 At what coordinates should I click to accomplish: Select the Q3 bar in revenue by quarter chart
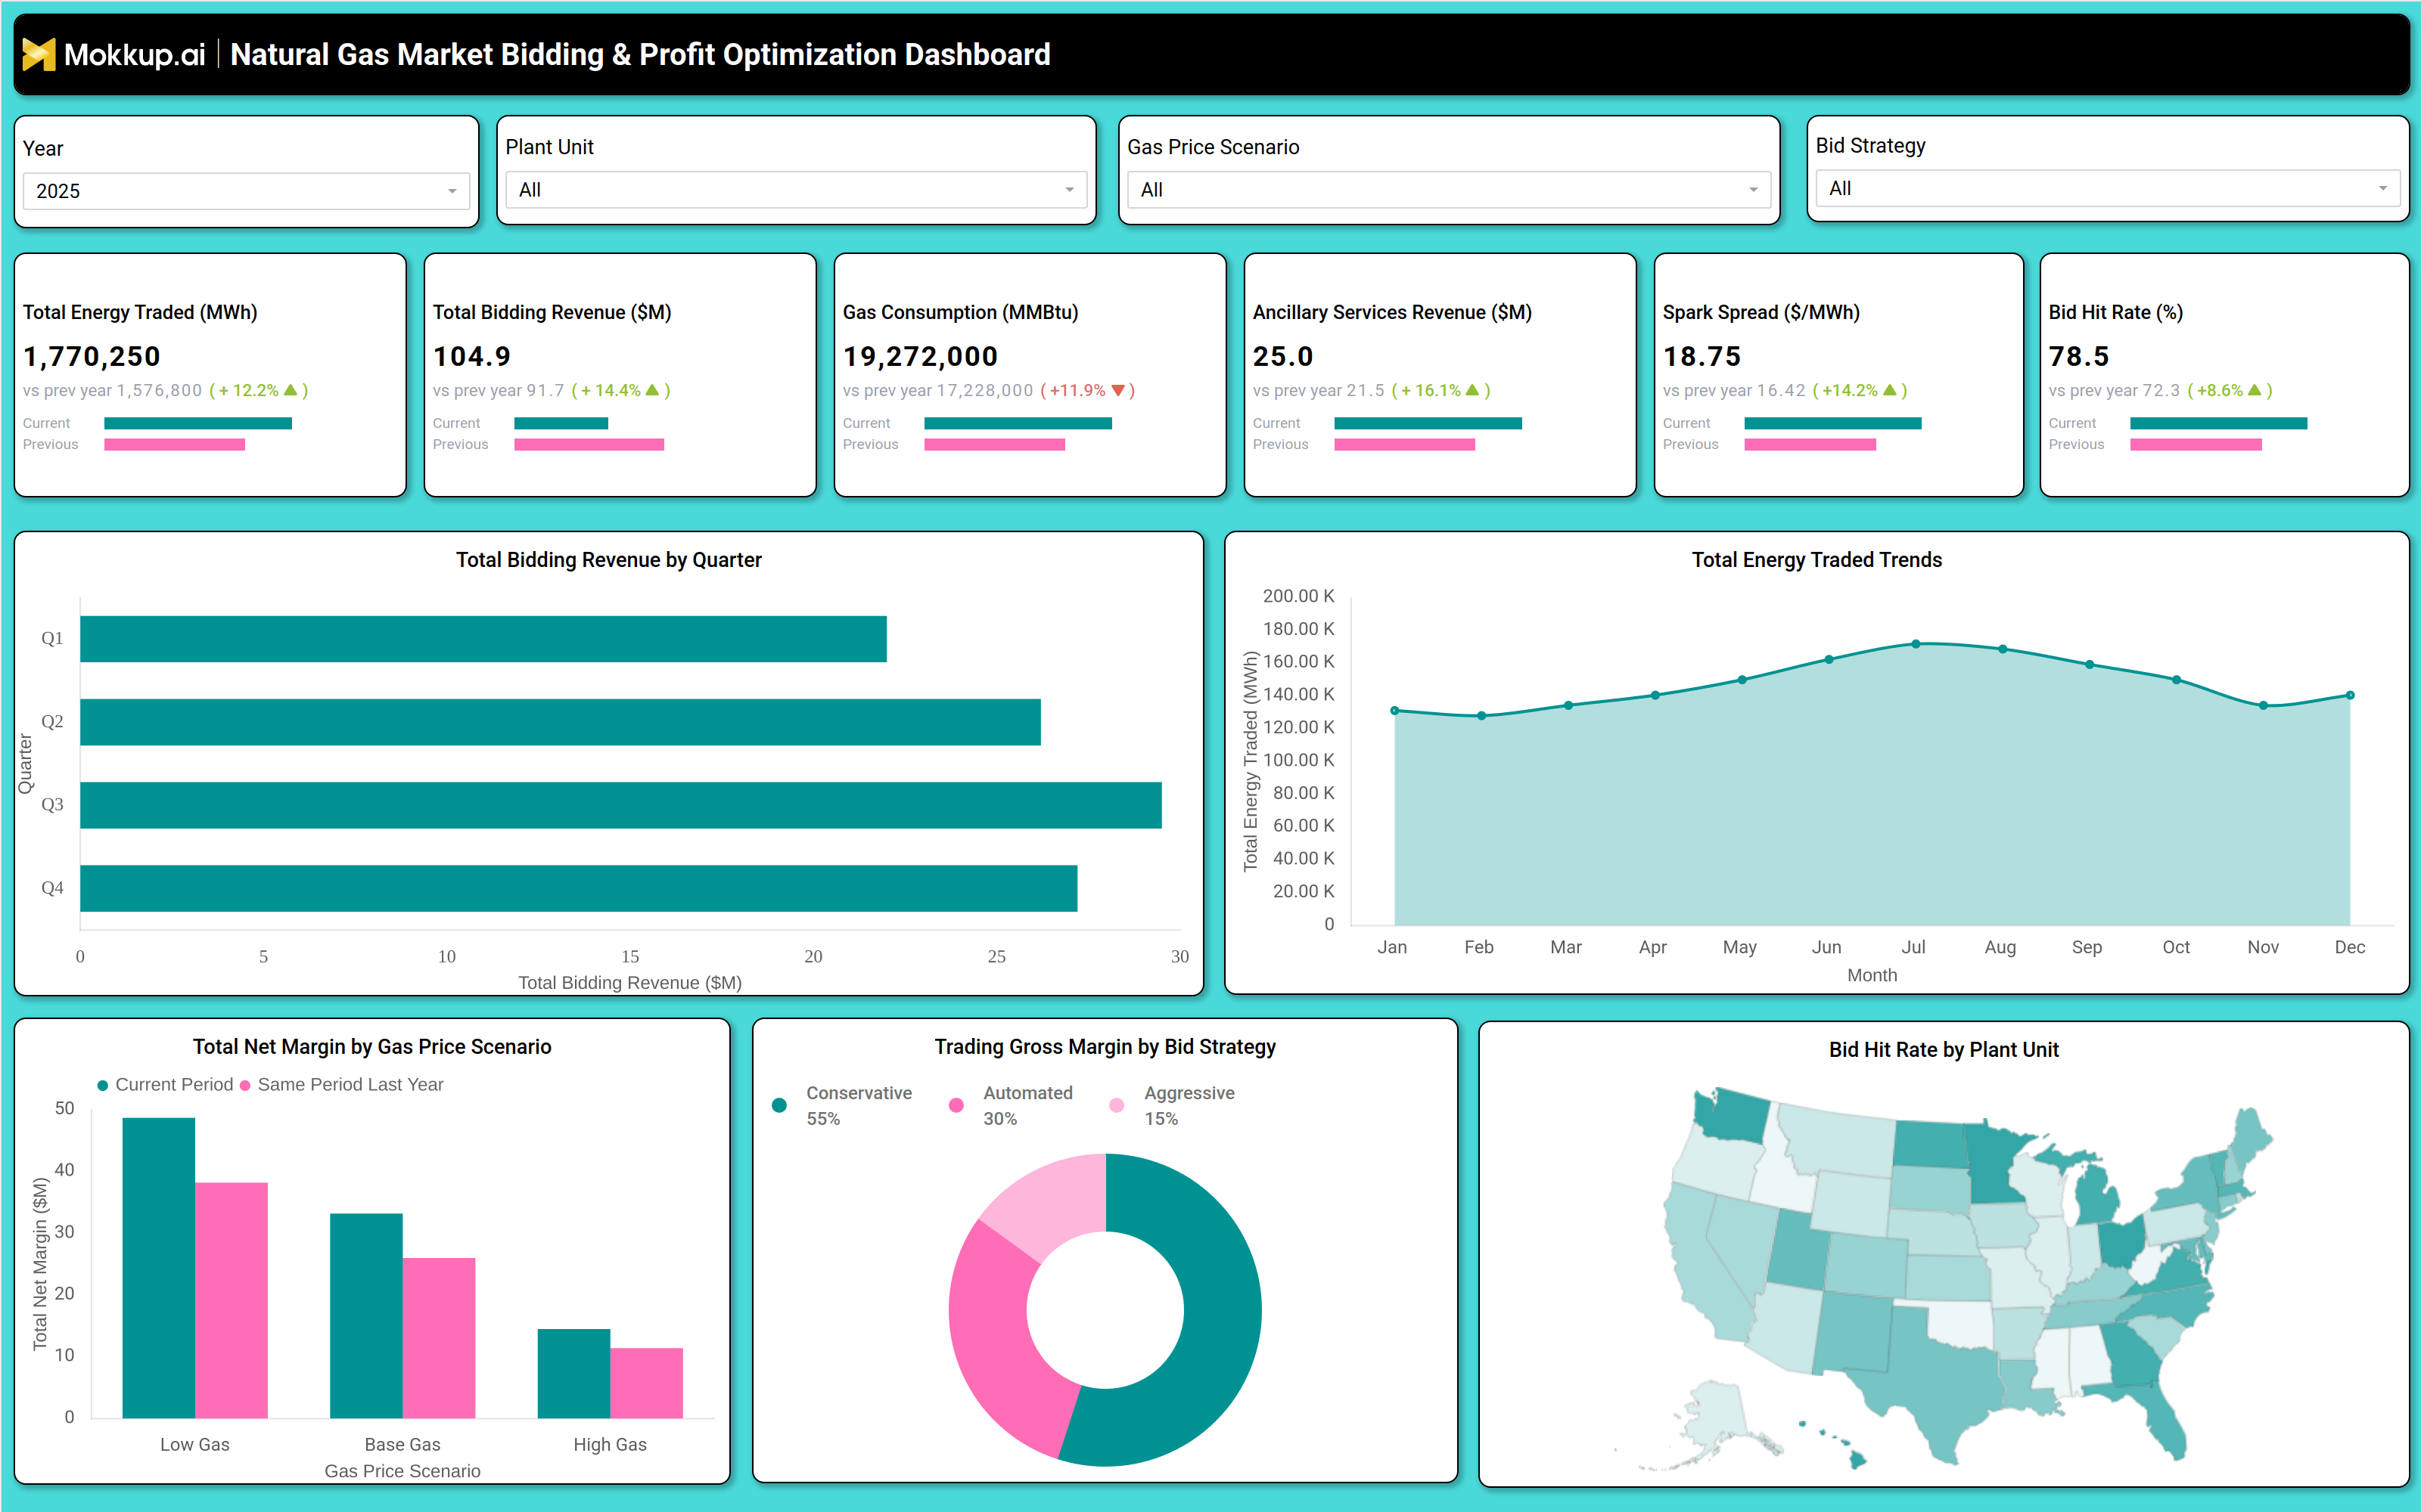pos(621,805)
